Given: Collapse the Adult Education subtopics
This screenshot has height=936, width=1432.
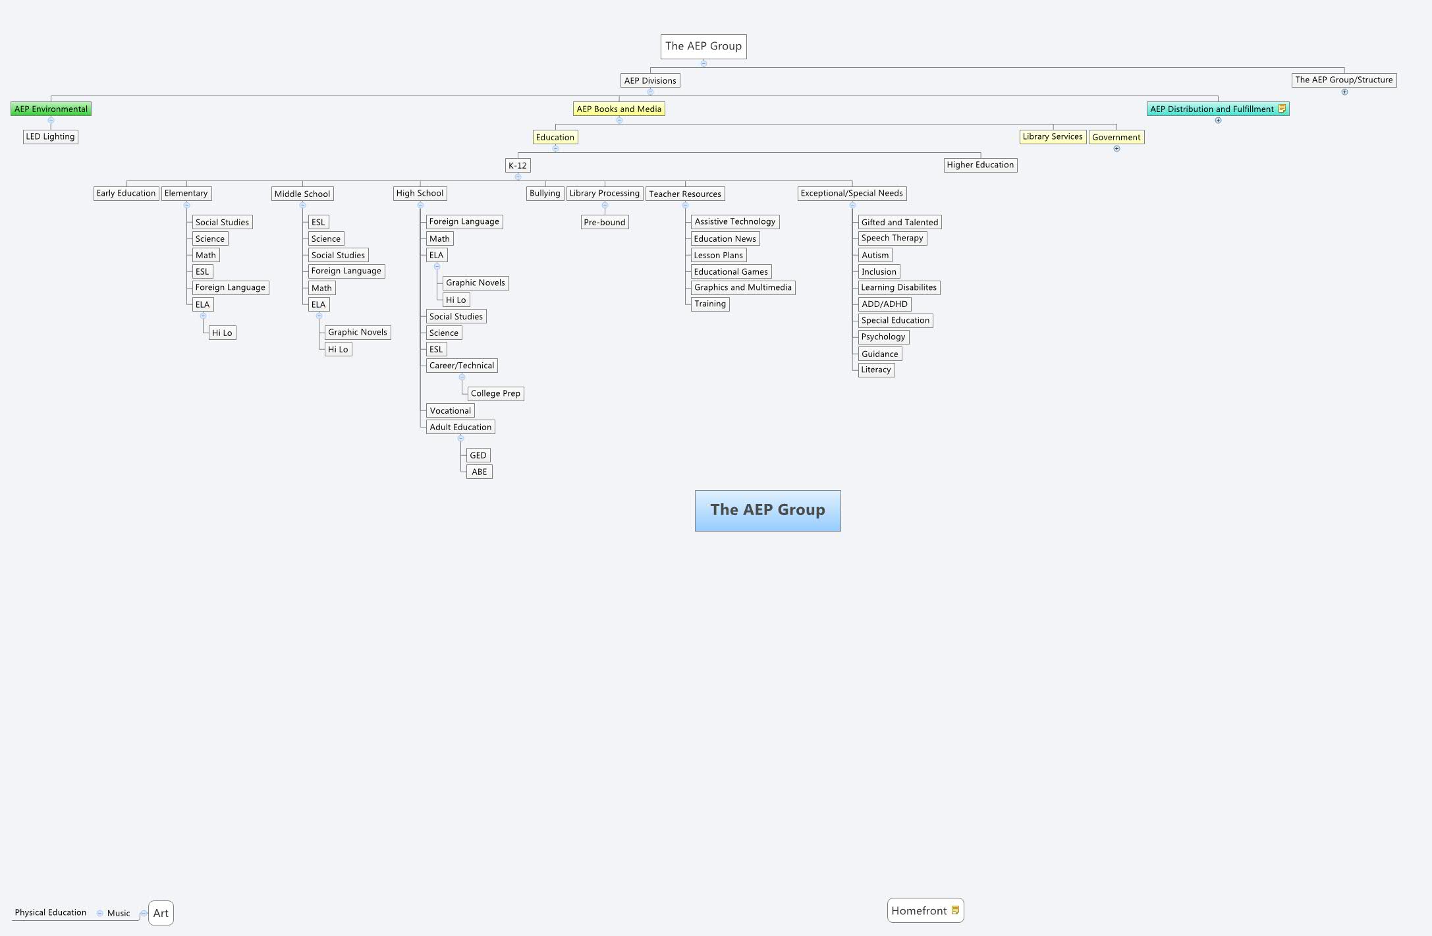Looking at the screenshot, I should [x=460, y=439].
